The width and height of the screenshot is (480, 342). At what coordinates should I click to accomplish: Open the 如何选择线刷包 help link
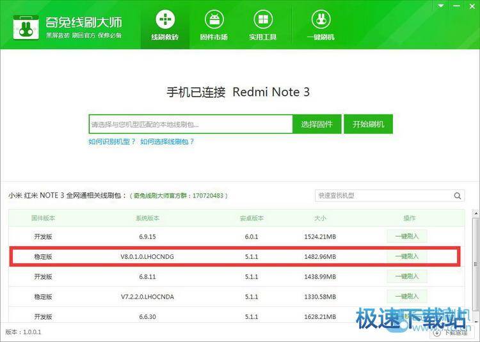coord(167,141)
